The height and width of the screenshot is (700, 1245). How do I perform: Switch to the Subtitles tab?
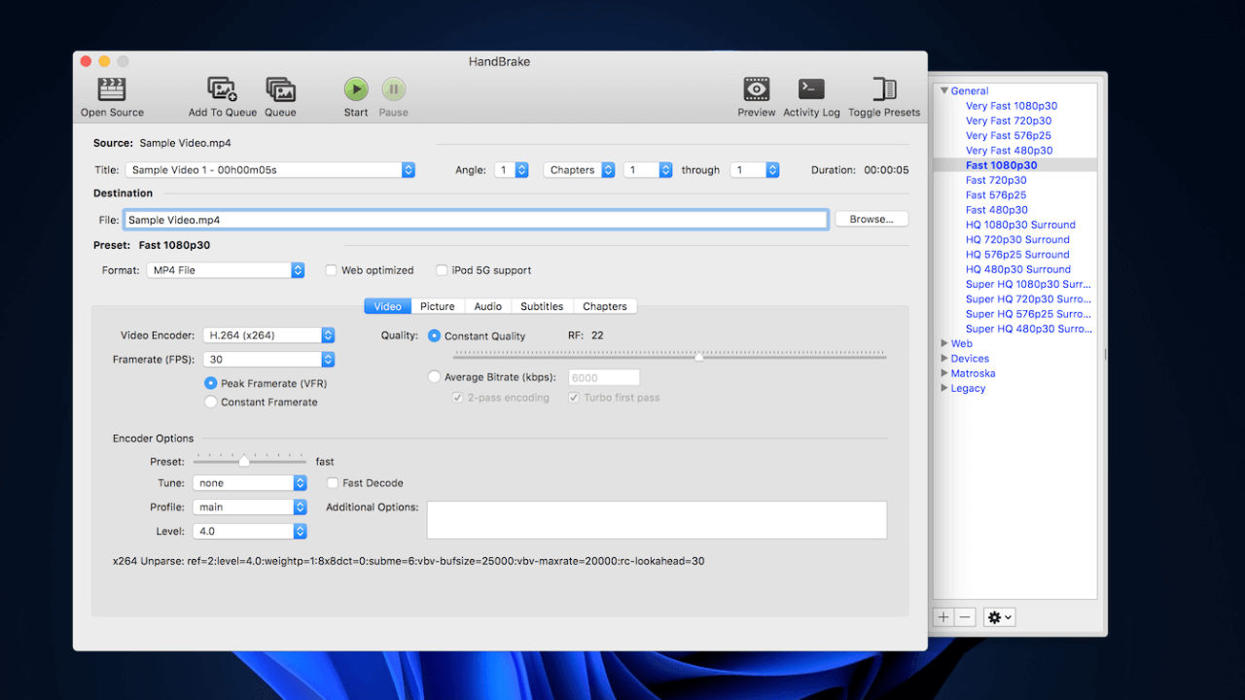542,306
